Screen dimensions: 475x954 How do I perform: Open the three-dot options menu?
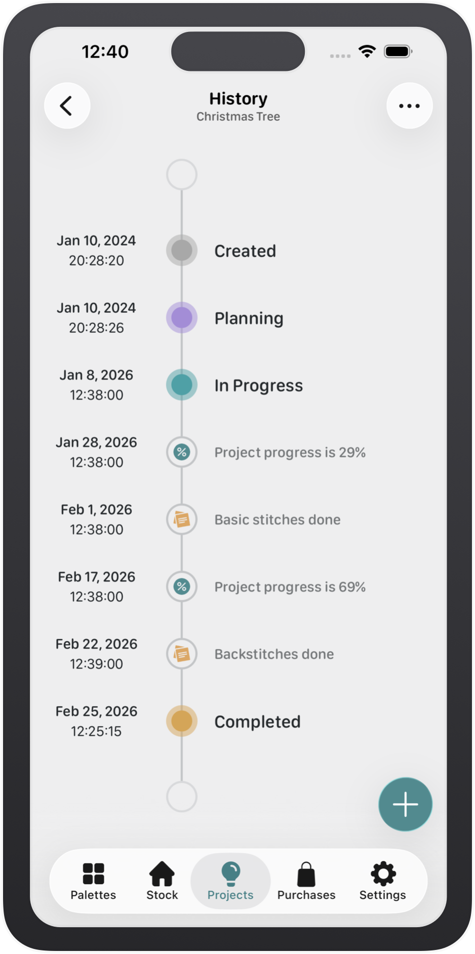point(409,105)
